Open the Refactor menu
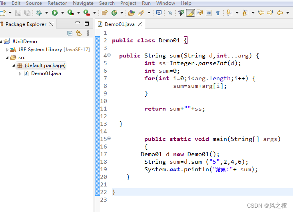293x212 pixels. (57, 3)
